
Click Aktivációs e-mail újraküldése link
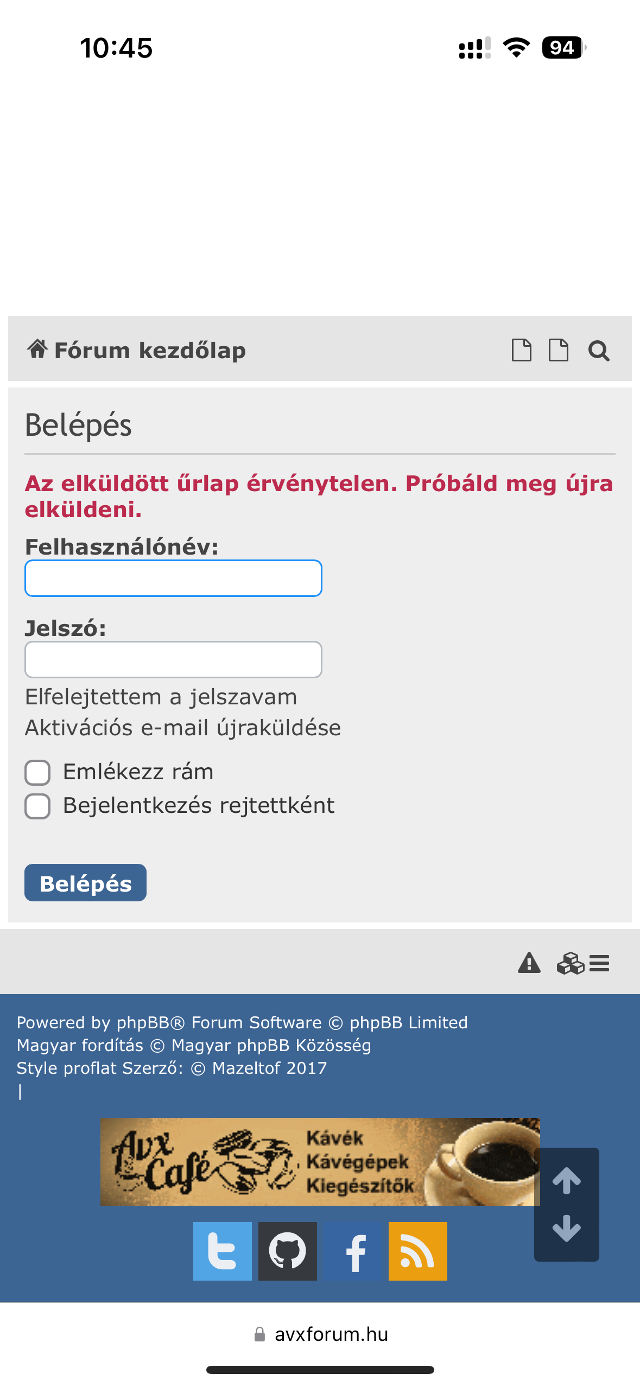[x=183, y=728]
